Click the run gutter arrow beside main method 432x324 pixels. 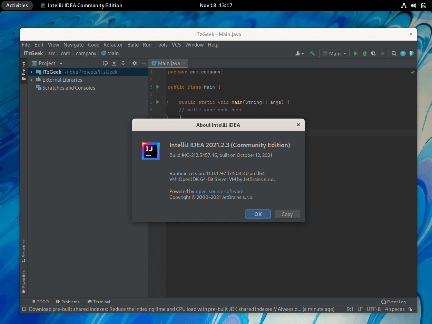click(x=158, y=102)
